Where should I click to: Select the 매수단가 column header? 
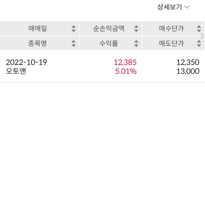[171, 29]
